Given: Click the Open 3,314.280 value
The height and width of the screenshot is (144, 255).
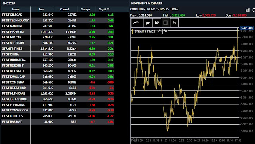Looking at the screenshot, I should click(240, 15).
